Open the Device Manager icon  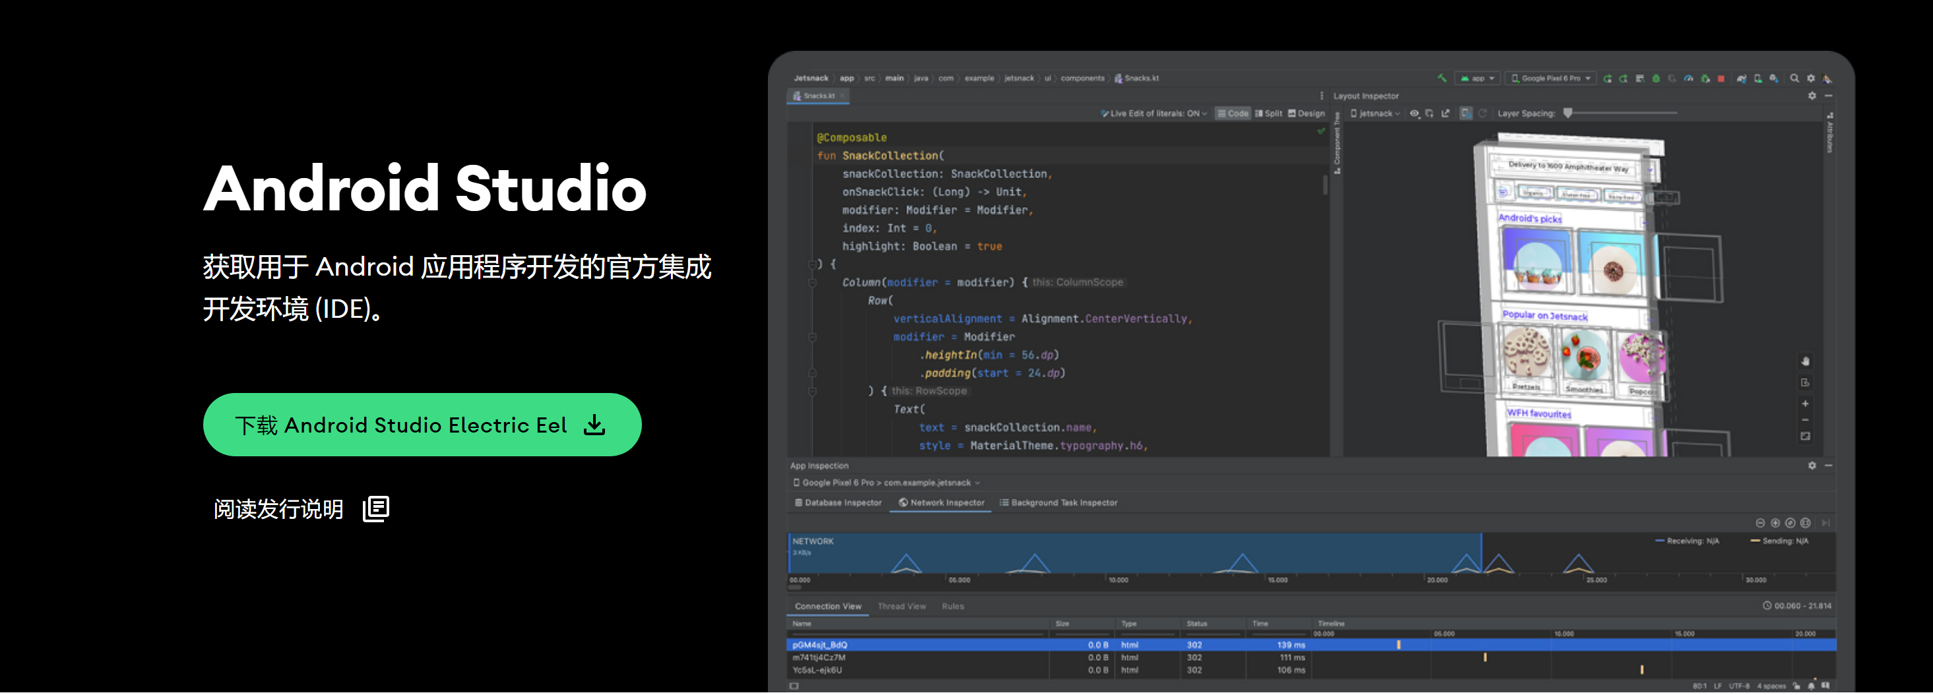1758,78
